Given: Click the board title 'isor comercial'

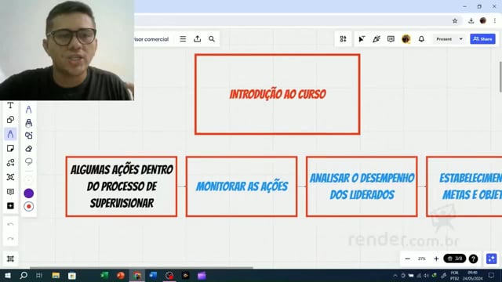Looking at the screenshot, I should (x=151, y=39).
